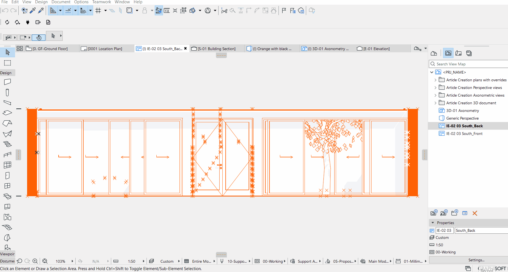Delete view with the orange X
The width and height of the screenshot is (508, 272).
click(x=475, y=213)
